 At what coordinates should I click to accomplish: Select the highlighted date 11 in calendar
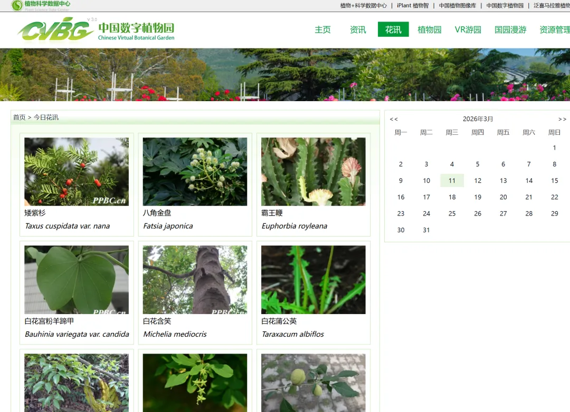pos(452,181)
